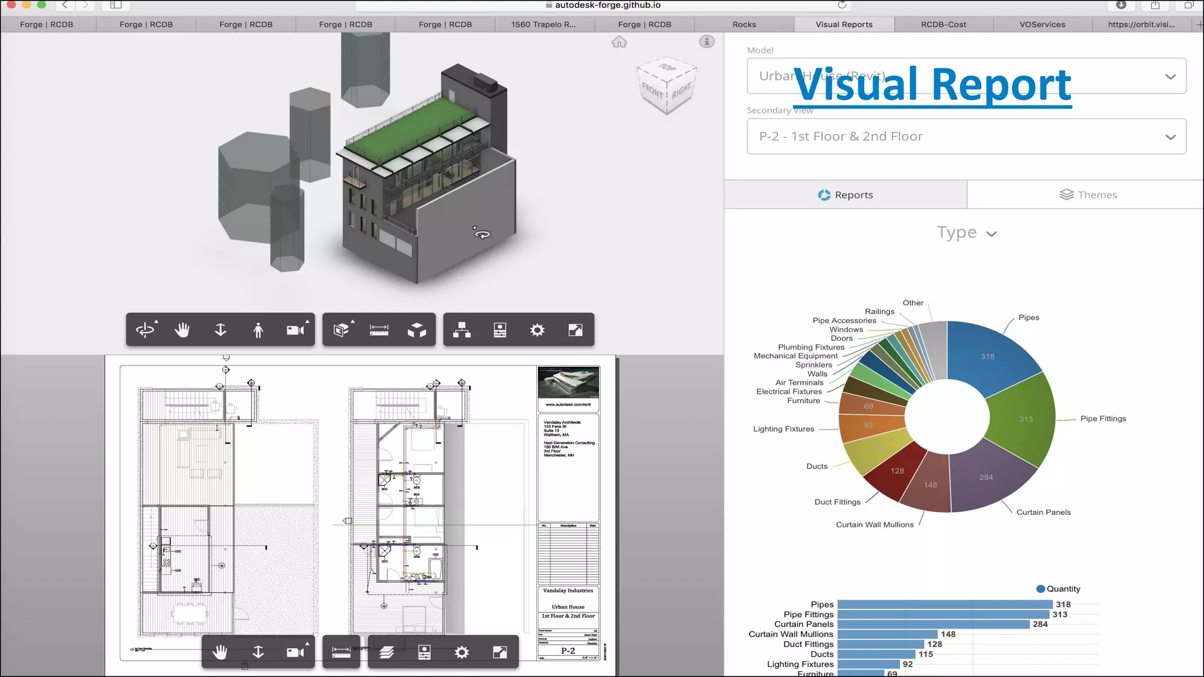Switch to the Themes tab
Image resolution: width=1204 pixels, height=677 pixels.
[x=1088, y=195]
